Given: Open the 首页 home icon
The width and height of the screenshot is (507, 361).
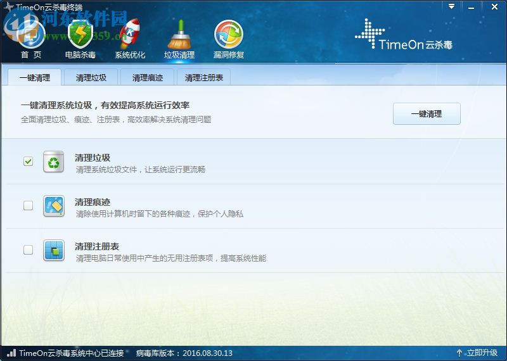Looking at the screenshot, I should 31,35.
